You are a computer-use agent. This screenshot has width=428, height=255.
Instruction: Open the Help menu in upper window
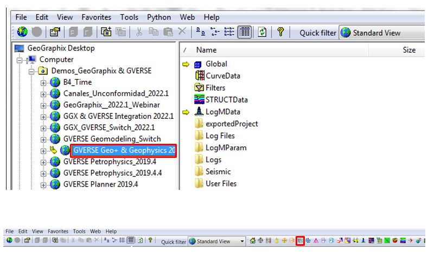(212, 17)
